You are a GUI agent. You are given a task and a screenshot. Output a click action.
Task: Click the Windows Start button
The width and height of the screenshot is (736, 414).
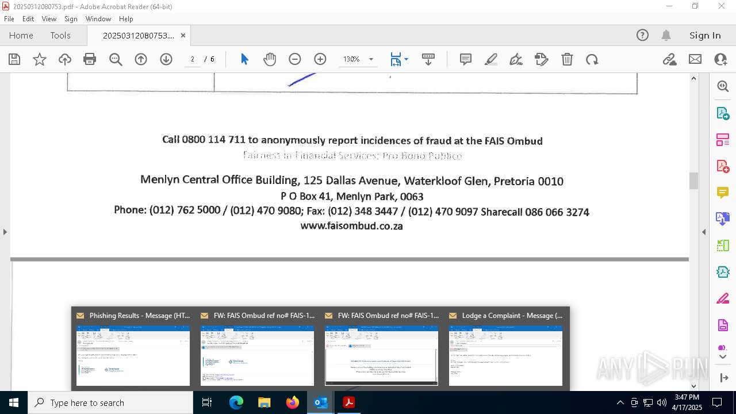[x=14, y=402]
